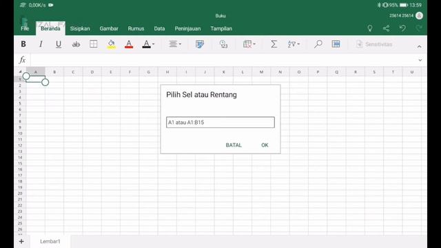Open the account profile avatar
441x248 pixels.
[x=419, y=16]
